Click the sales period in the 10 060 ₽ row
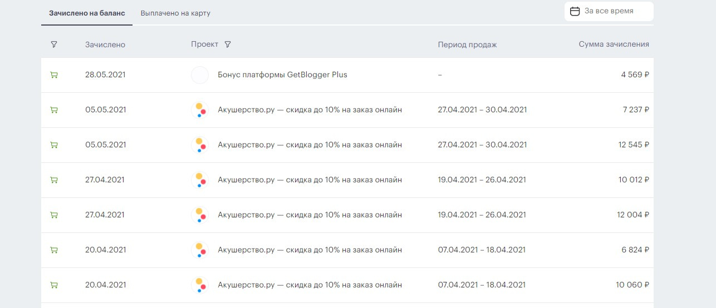 [x=482, y=285]
